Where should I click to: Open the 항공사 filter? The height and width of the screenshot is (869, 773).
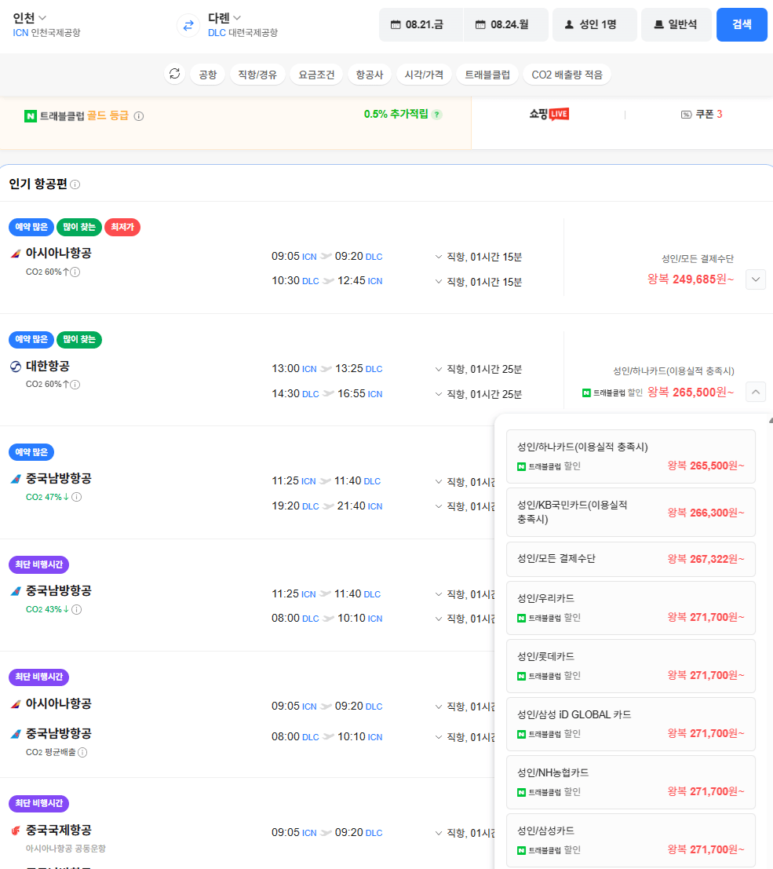[370, 75]
